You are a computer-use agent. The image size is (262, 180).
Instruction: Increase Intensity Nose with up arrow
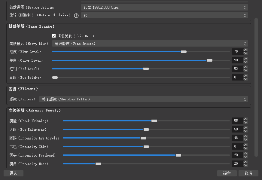(x=246, y=162)
